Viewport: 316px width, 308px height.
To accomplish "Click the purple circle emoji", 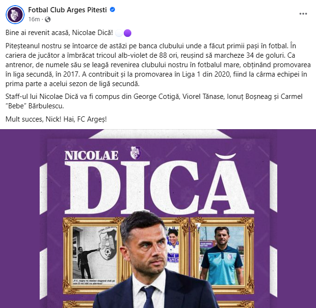I will pos(128,33).
